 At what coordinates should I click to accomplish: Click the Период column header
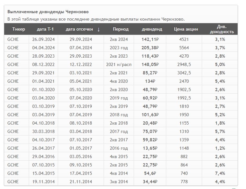pos(121,29)
